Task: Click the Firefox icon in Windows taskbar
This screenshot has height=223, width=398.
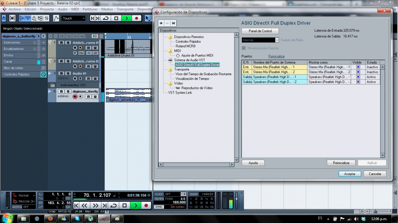Action: 50,219
